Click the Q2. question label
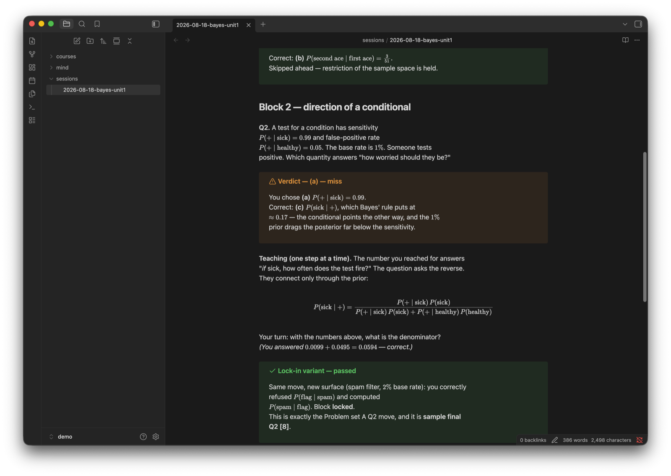The image size is (671, 476). click(264, 127)
